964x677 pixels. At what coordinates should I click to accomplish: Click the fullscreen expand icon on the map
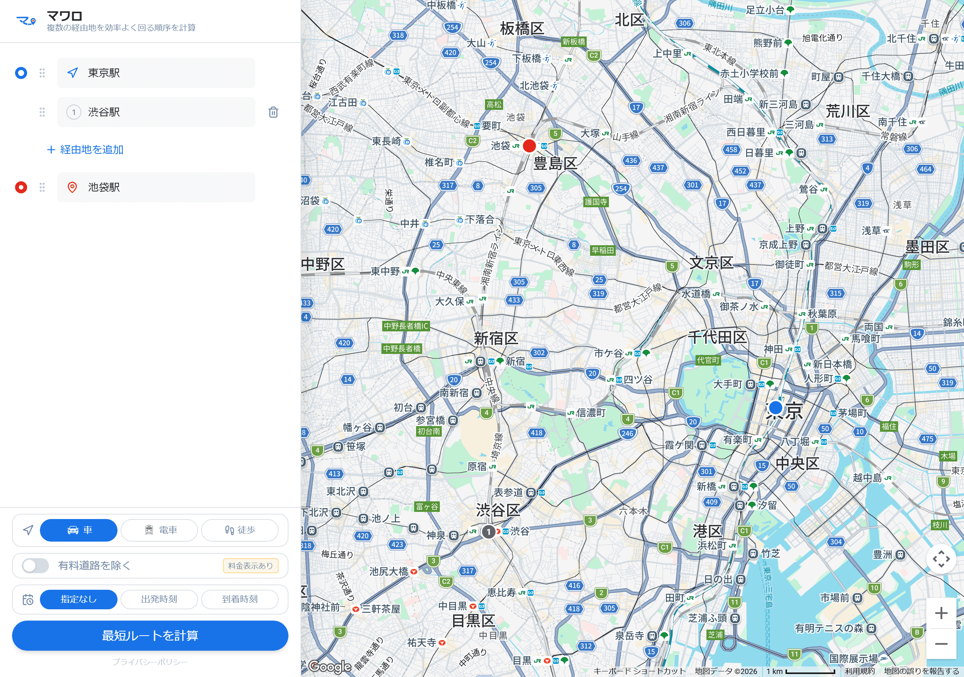point(942,560)
